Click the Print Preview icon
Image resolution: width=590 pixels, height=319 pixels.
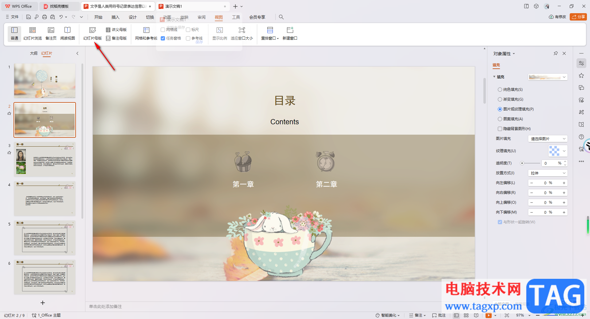pyautogui.click(x=53, y=17)
